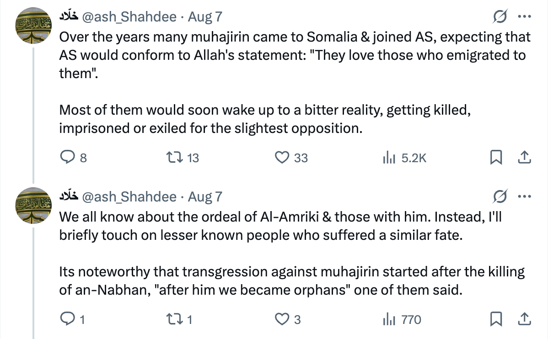Open the Aug 7 timestamp of second tweet
Image resolution: width=548 pixels, height=339 pixels.
click(205, 197)
